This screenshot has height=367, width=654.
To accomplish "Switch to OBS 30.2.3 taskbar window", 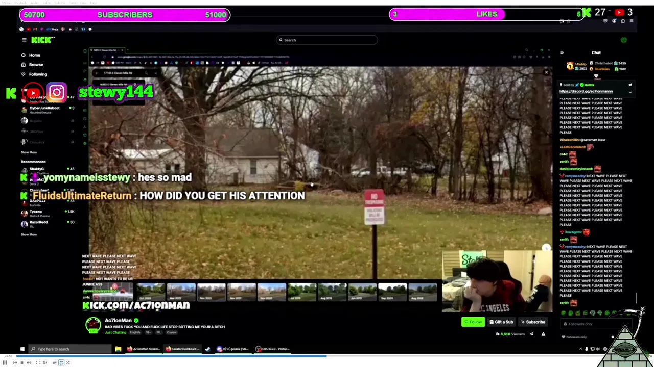I will [x=273, y=349].
